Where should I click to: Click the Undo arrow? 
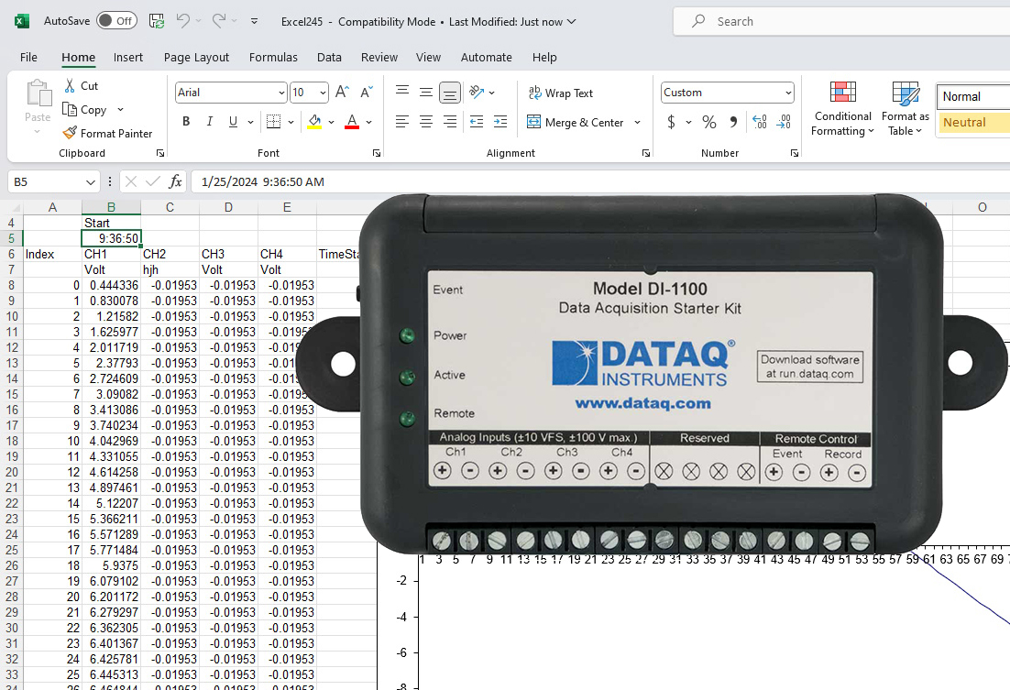183,20
